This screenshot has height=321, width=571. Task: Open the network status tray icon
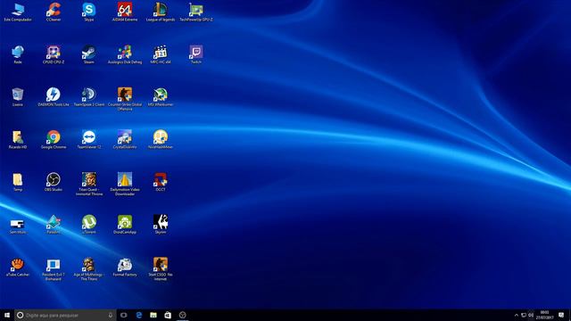point(524,315)
